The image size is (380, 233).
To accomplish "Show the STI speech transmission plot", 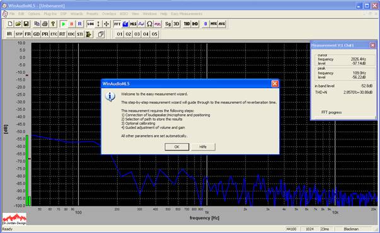I will pyautogui.click(x=80, y=34).
